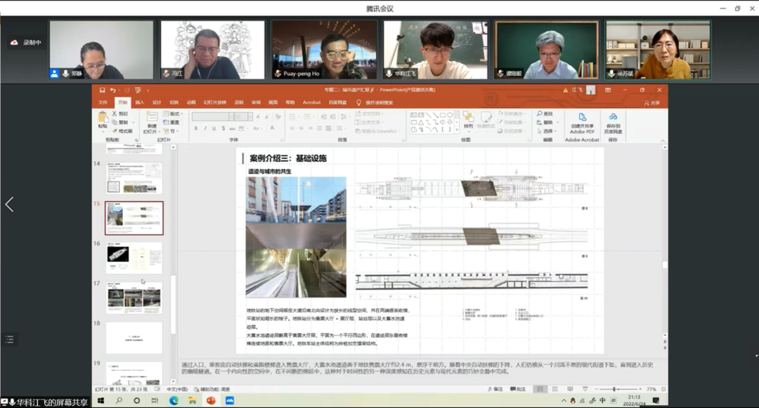Open Windows Start menu
The height and width of the screenshot is (408, 759).
[x=101, y=401]
